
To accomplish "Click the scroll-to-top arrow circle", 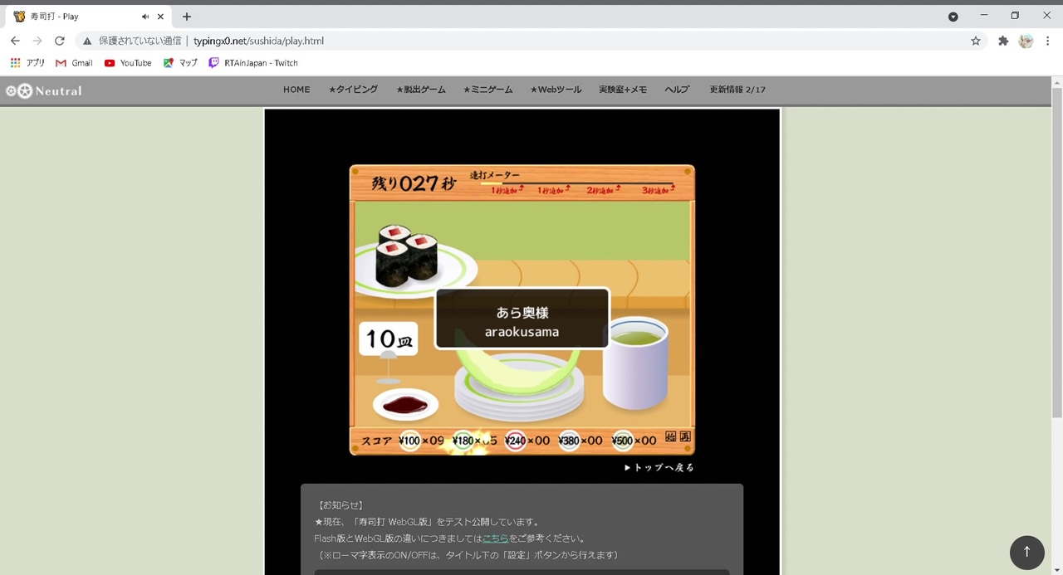I will (x=1027, y=553).
